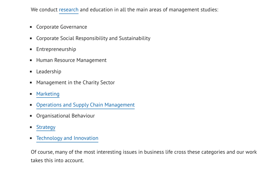Click the Organisational Behaviour list item
Viewport: 271px width, 171px height.
pos(65,116)
